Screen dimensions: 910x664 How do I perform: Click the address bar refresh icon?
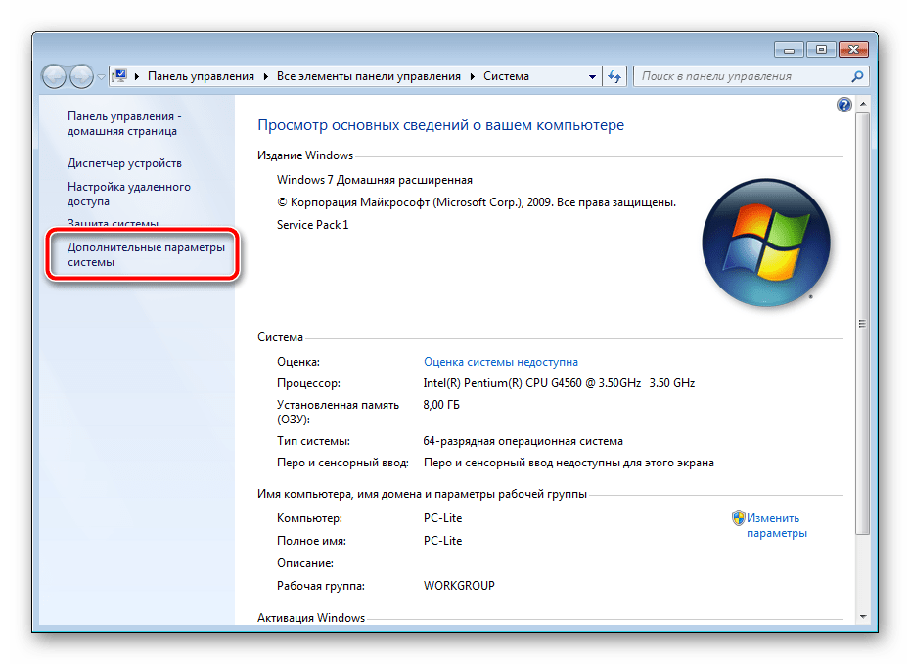point(614,76)
